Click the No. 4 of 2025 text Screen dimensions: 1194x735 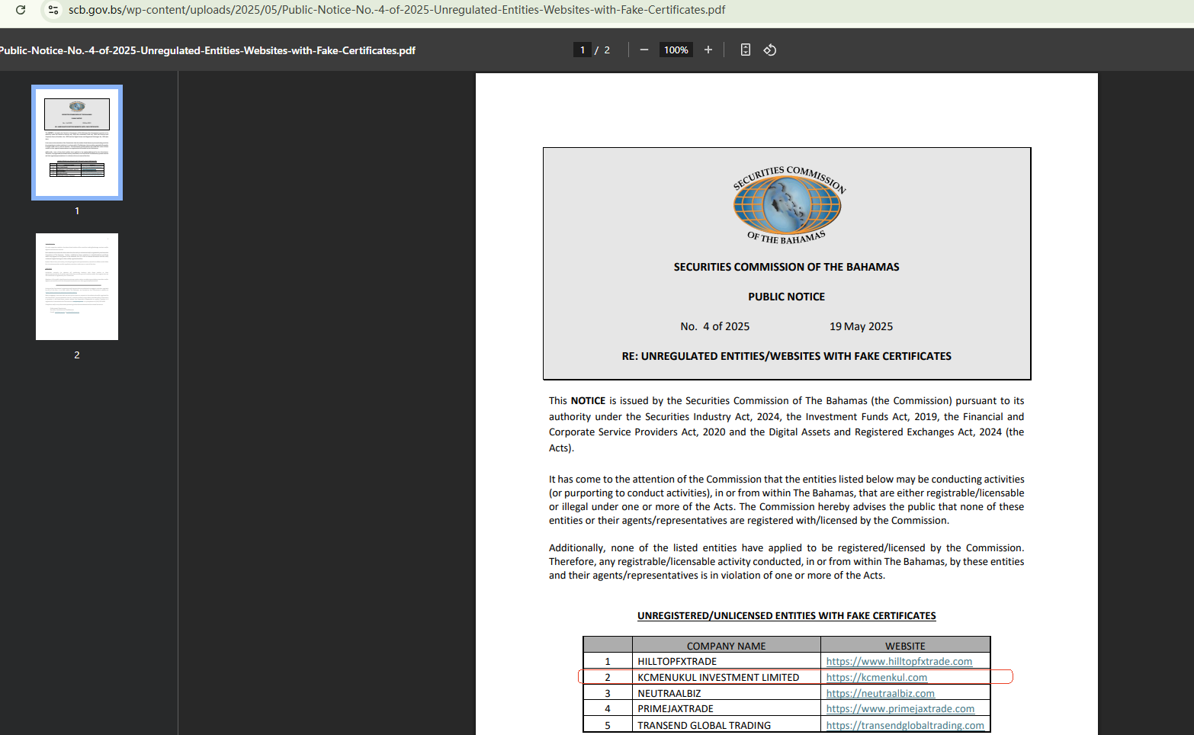point(714,326)
